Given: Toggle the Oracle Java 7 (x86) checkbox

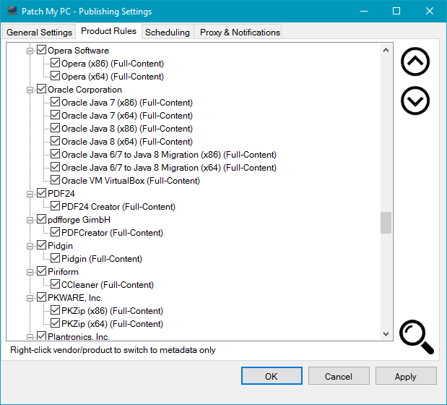Looking at the screenshot, I should tap(55, 102).
